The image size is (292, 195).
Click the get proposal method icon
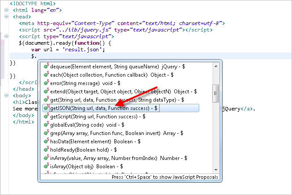click(46, 99)
